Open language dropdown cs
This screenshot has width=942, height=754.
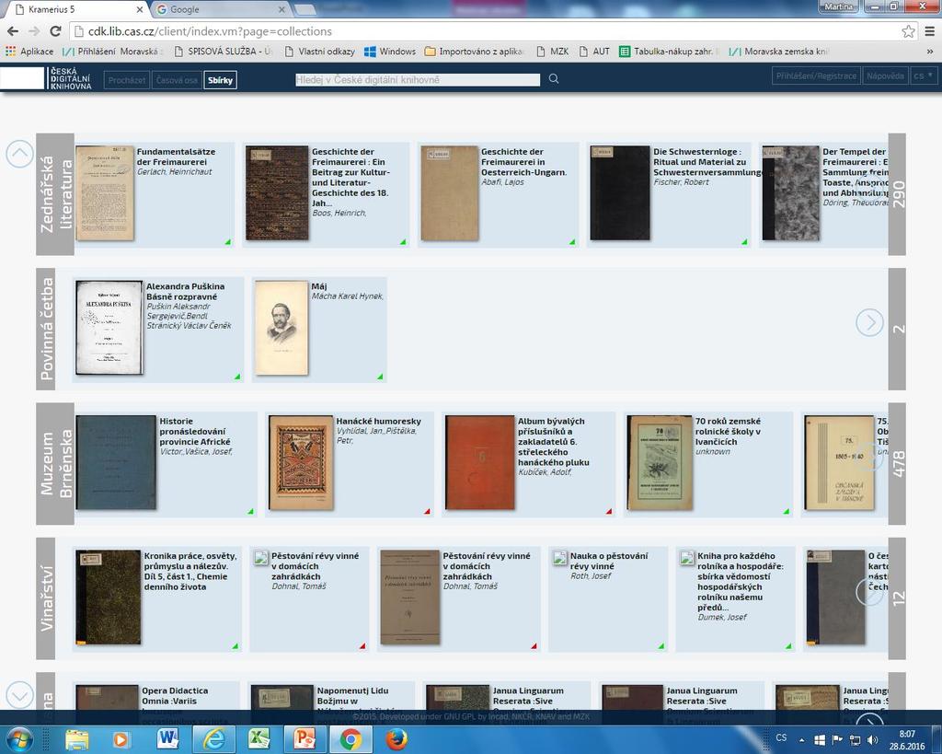tap(924, 75)
